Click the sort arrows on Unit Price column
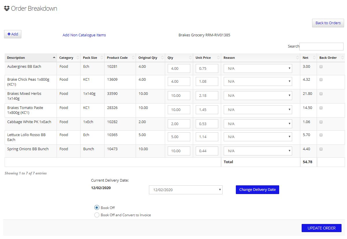The width and height of the screenshot is (347, 239). pyautogui.click(x=218, y=58)
